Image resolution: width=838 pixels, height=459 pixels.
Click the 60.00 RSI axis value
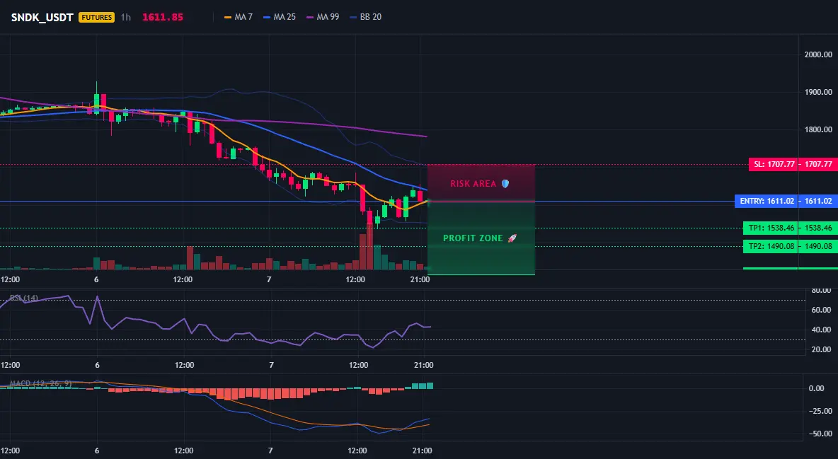[x=822, y=310]
